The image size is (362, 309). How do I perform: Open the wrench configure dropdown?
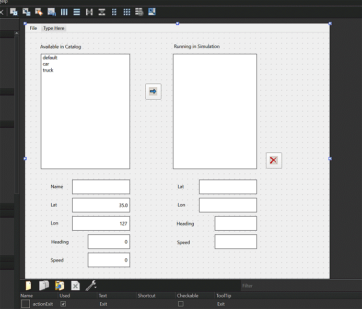pyautogui.click(x=91, y=286)
